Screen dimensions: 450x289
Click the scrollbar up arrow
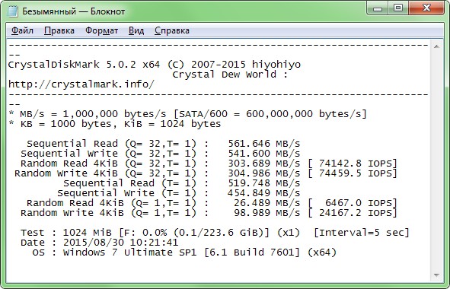[x=436, y=46]
